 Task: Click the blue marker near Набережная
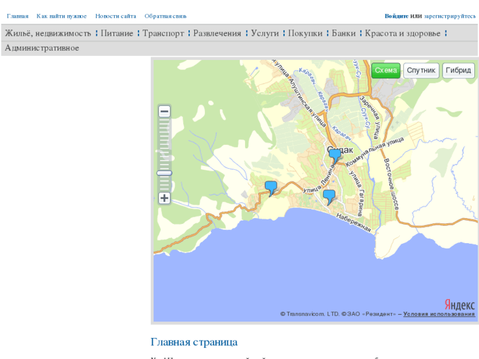(x=329, y=197)
